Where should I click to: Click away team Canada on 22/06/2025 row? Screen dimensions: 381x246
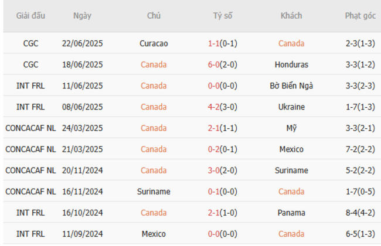pyautogui.click(x=291, y=43)
